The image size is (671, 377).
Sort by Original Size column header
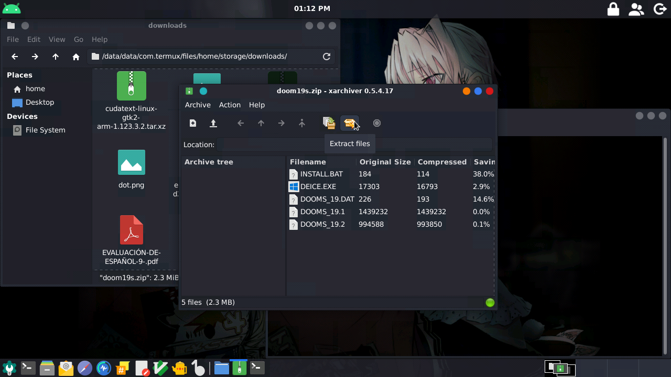[x=385, y=162]
